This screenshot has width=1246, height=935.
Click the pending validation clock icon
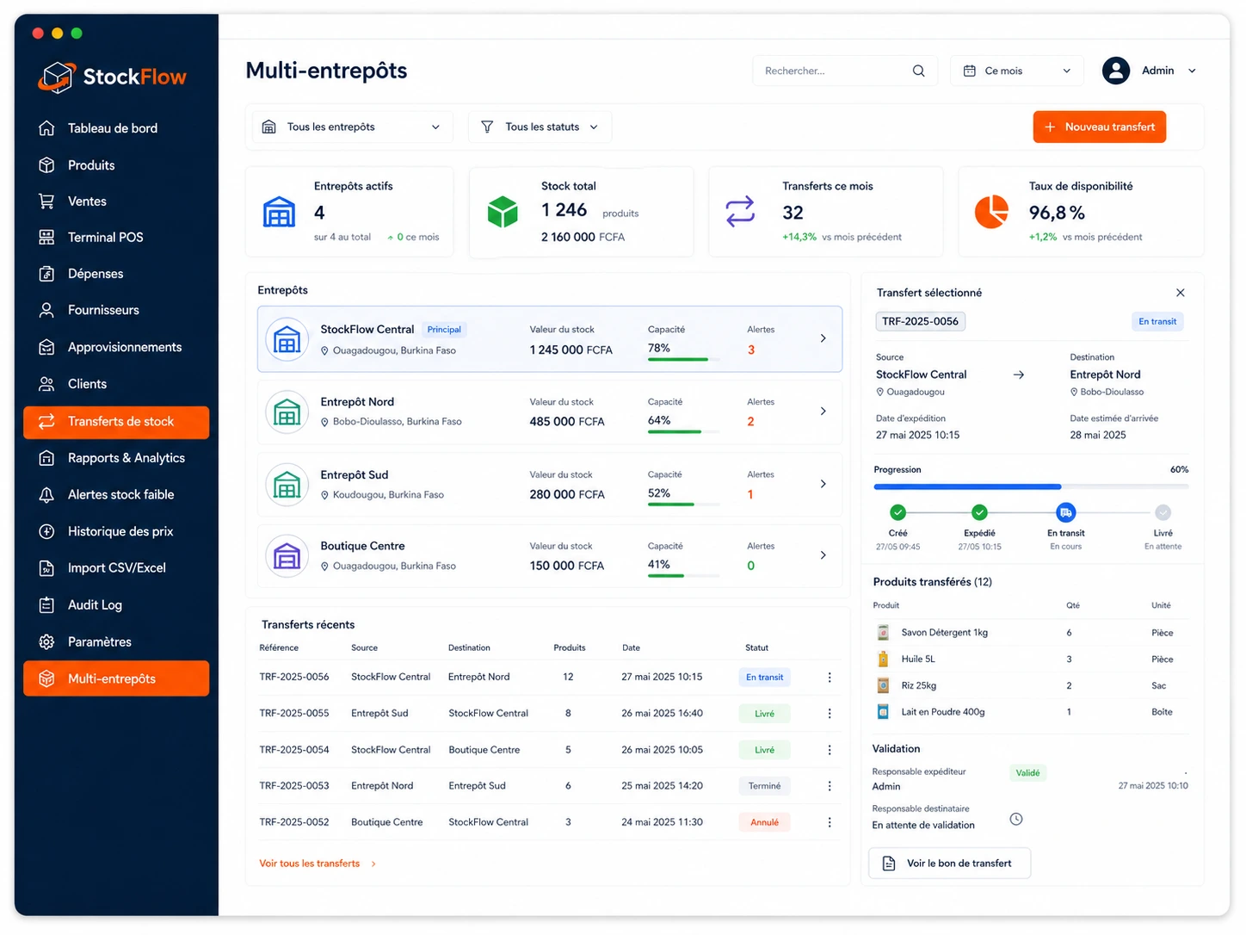[x=1016, y=819]
